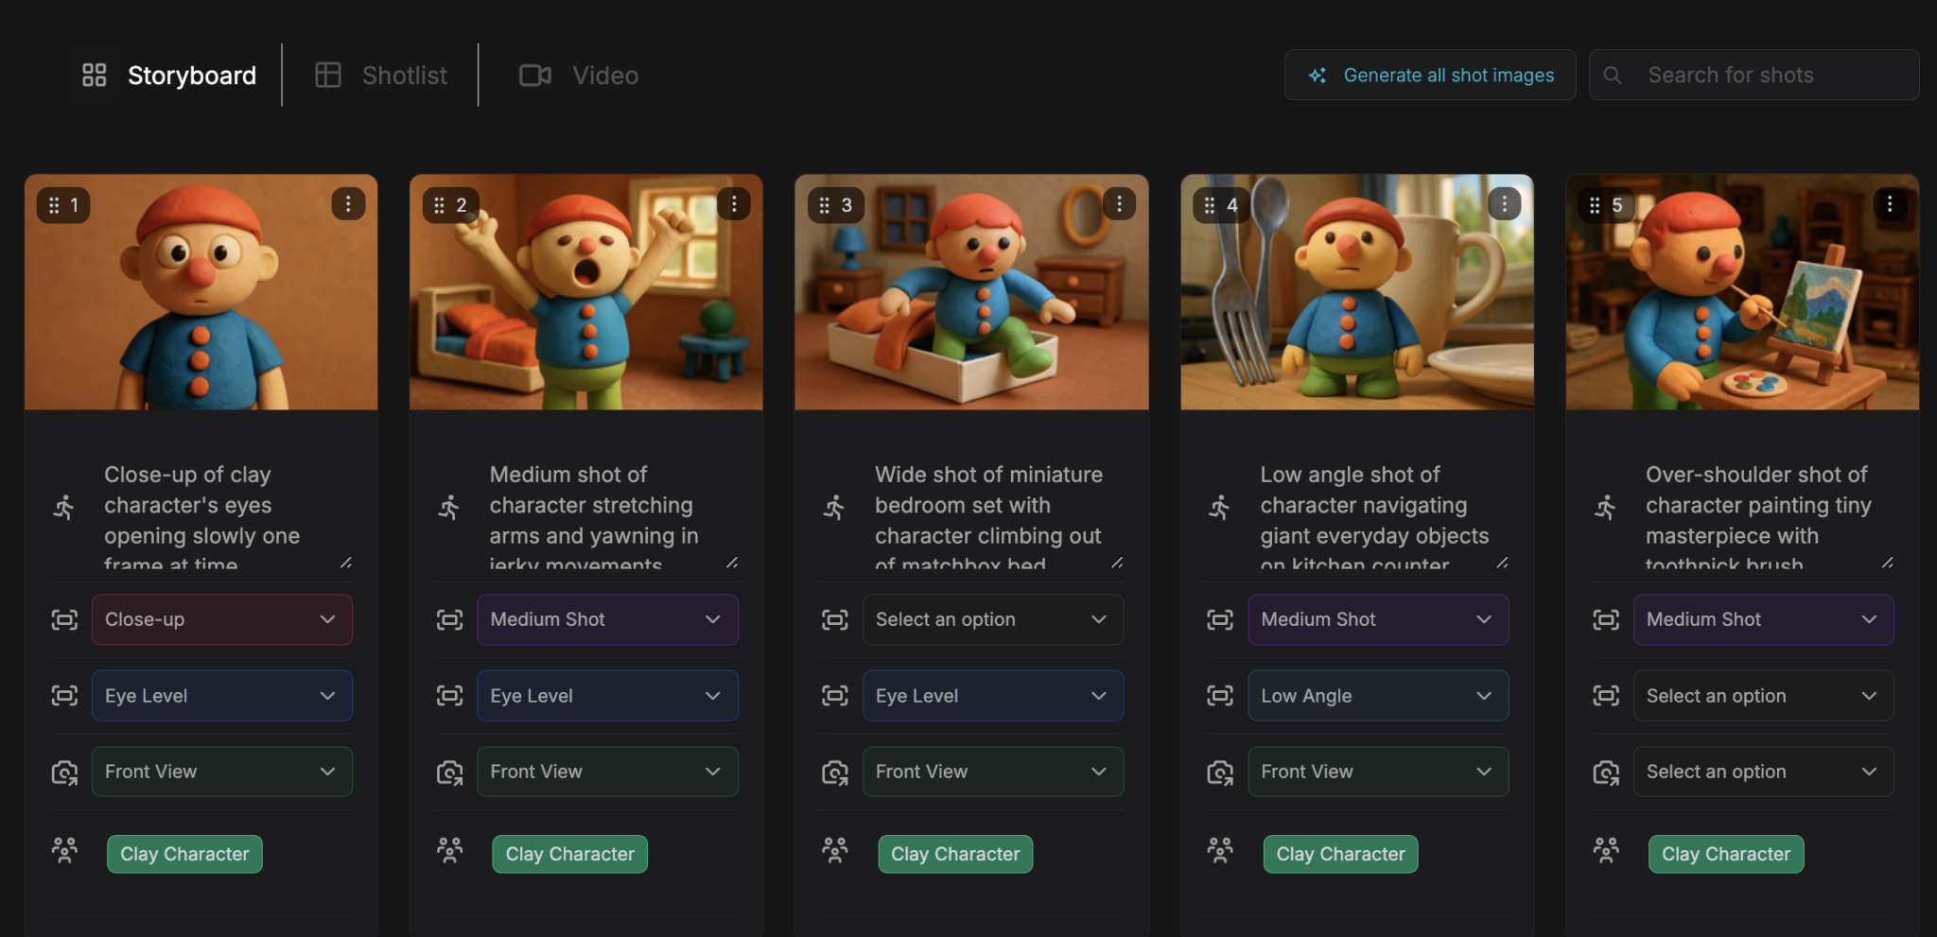Click the magnifier icon in the search bar
The width and height of the screenshot is (1937, 937).
pyautogui.click(x=1614, y=74)
